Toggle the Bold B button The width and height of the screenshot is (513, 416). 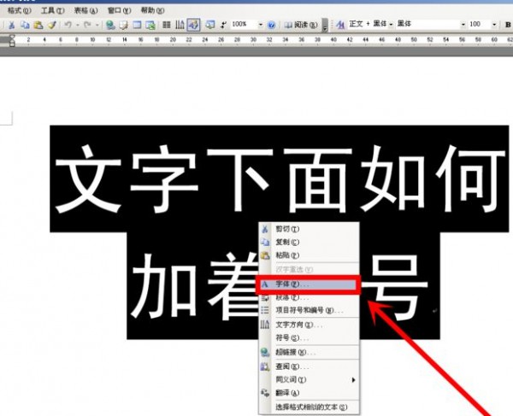[x=508, y=25]
